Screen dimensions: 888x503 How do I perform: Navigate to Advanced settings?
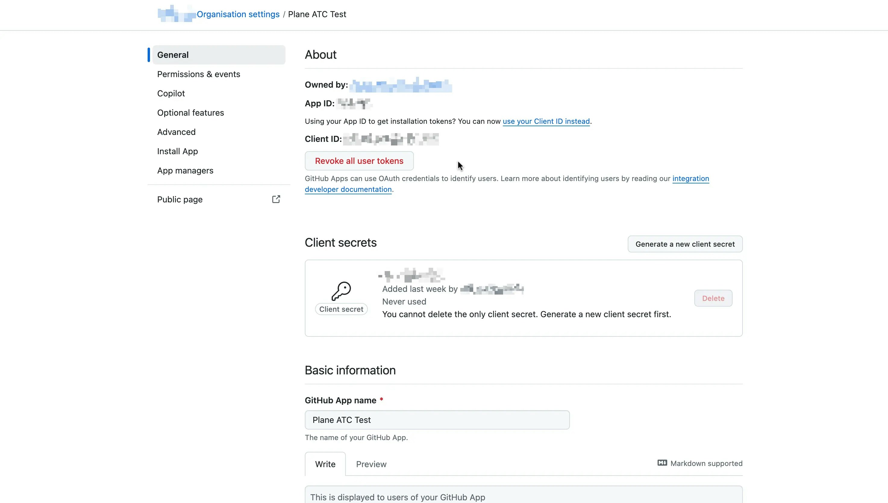click(x=176, y=132)
